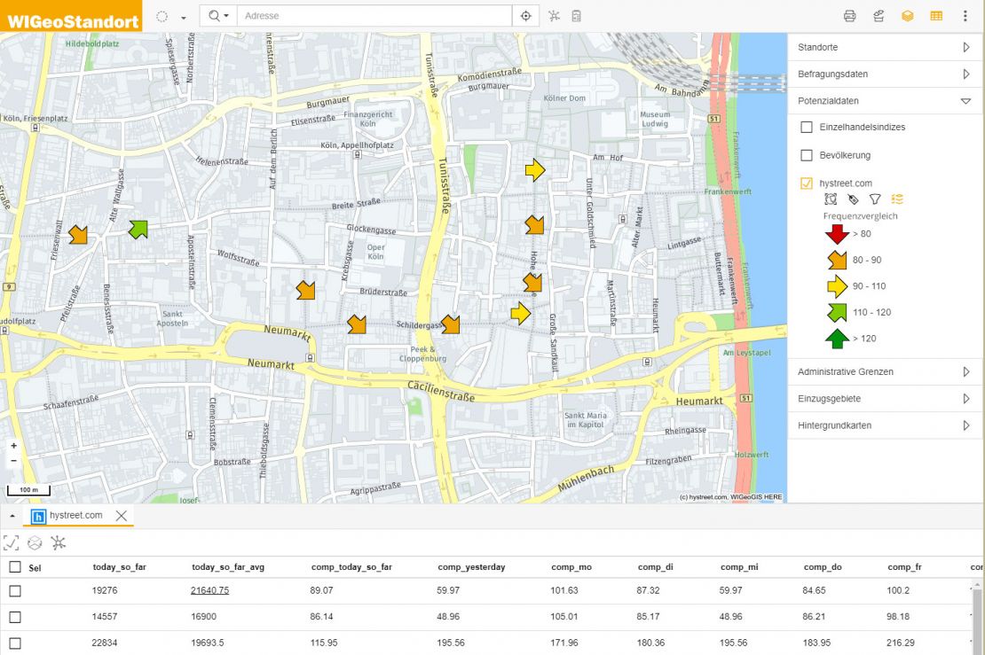Open hystreet.com label tag settings
Viewport: 985px width, 655px height.
pyautogui.click(x=853, y=199)
